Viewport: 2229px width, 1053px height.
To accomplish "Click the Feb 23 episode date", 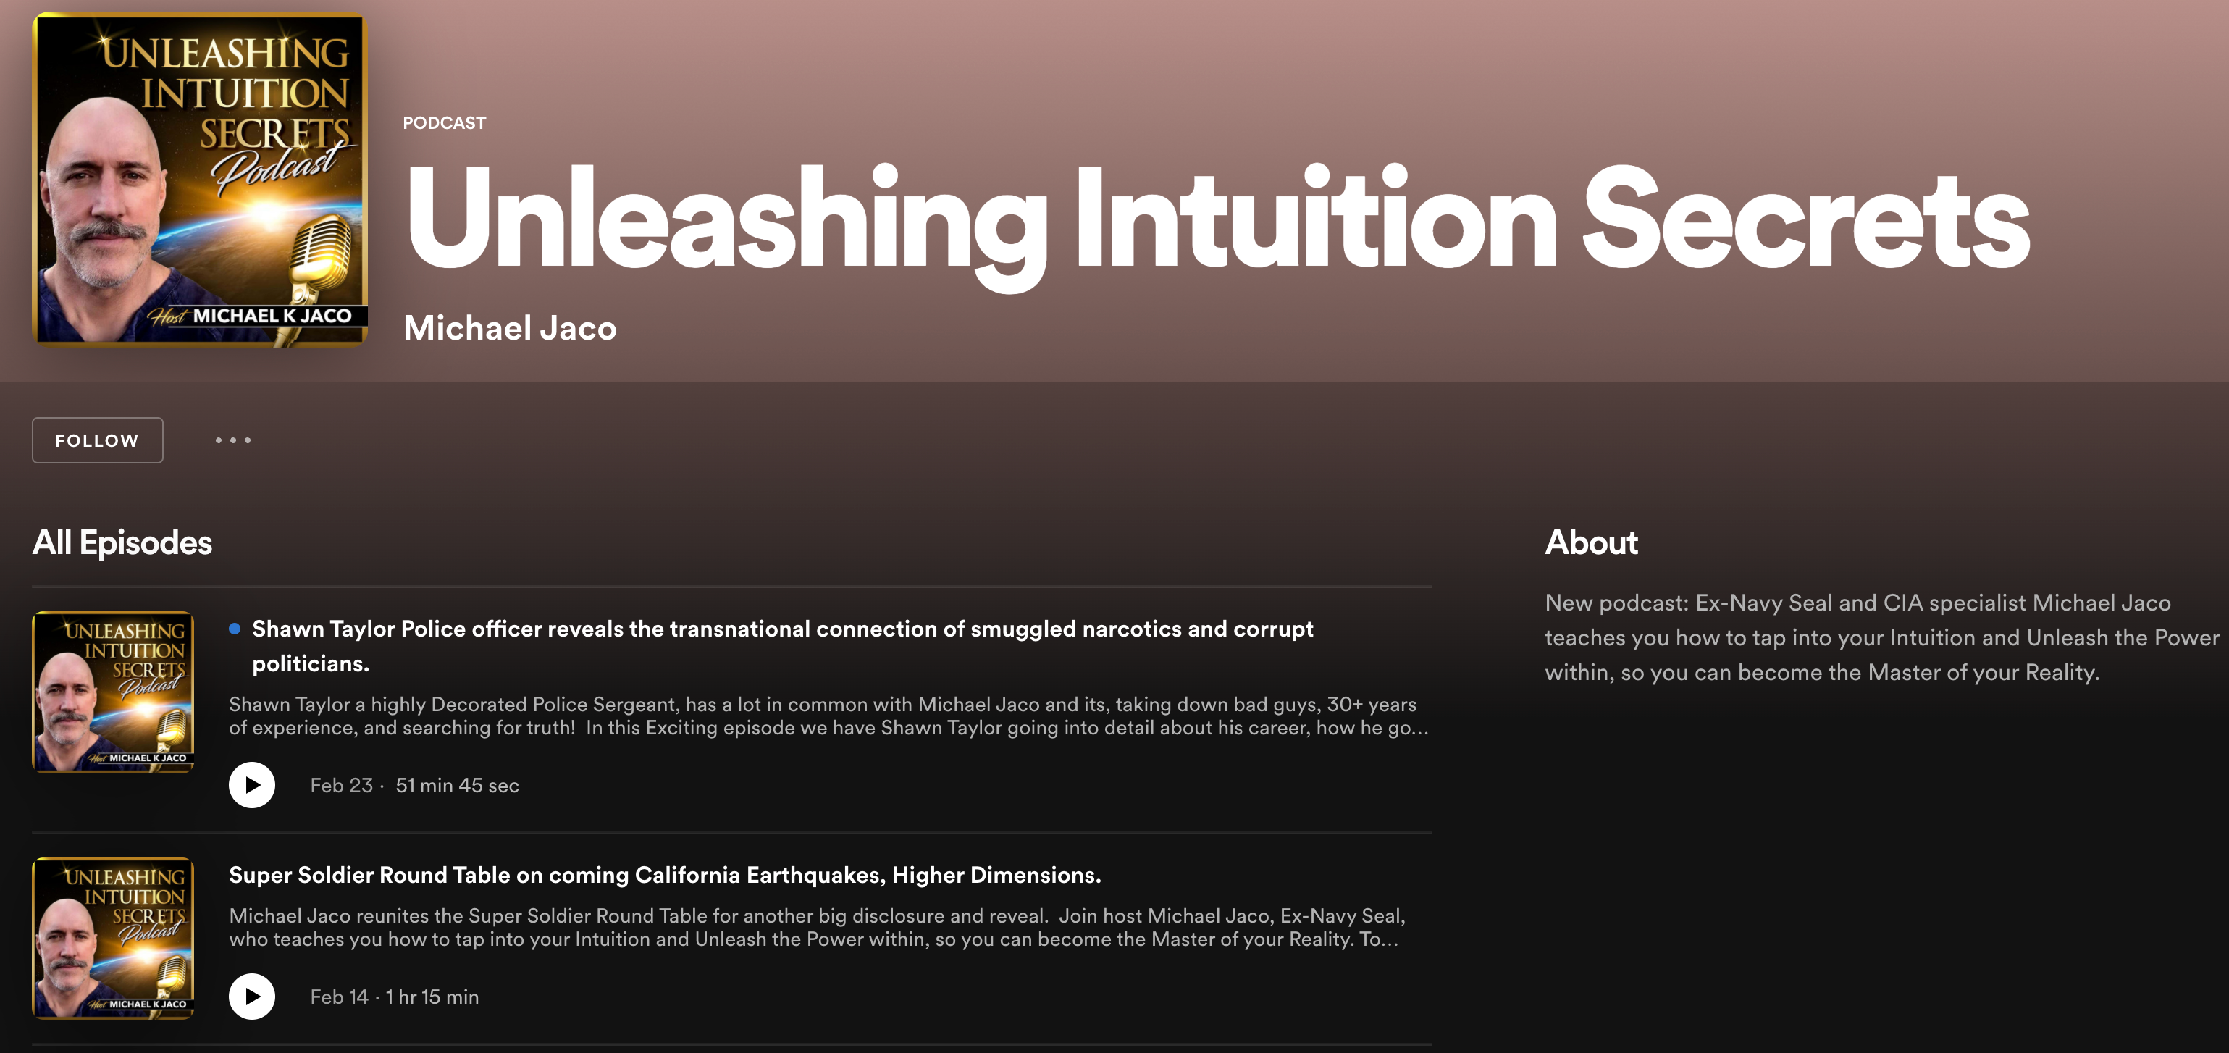I will coord(341,786).
